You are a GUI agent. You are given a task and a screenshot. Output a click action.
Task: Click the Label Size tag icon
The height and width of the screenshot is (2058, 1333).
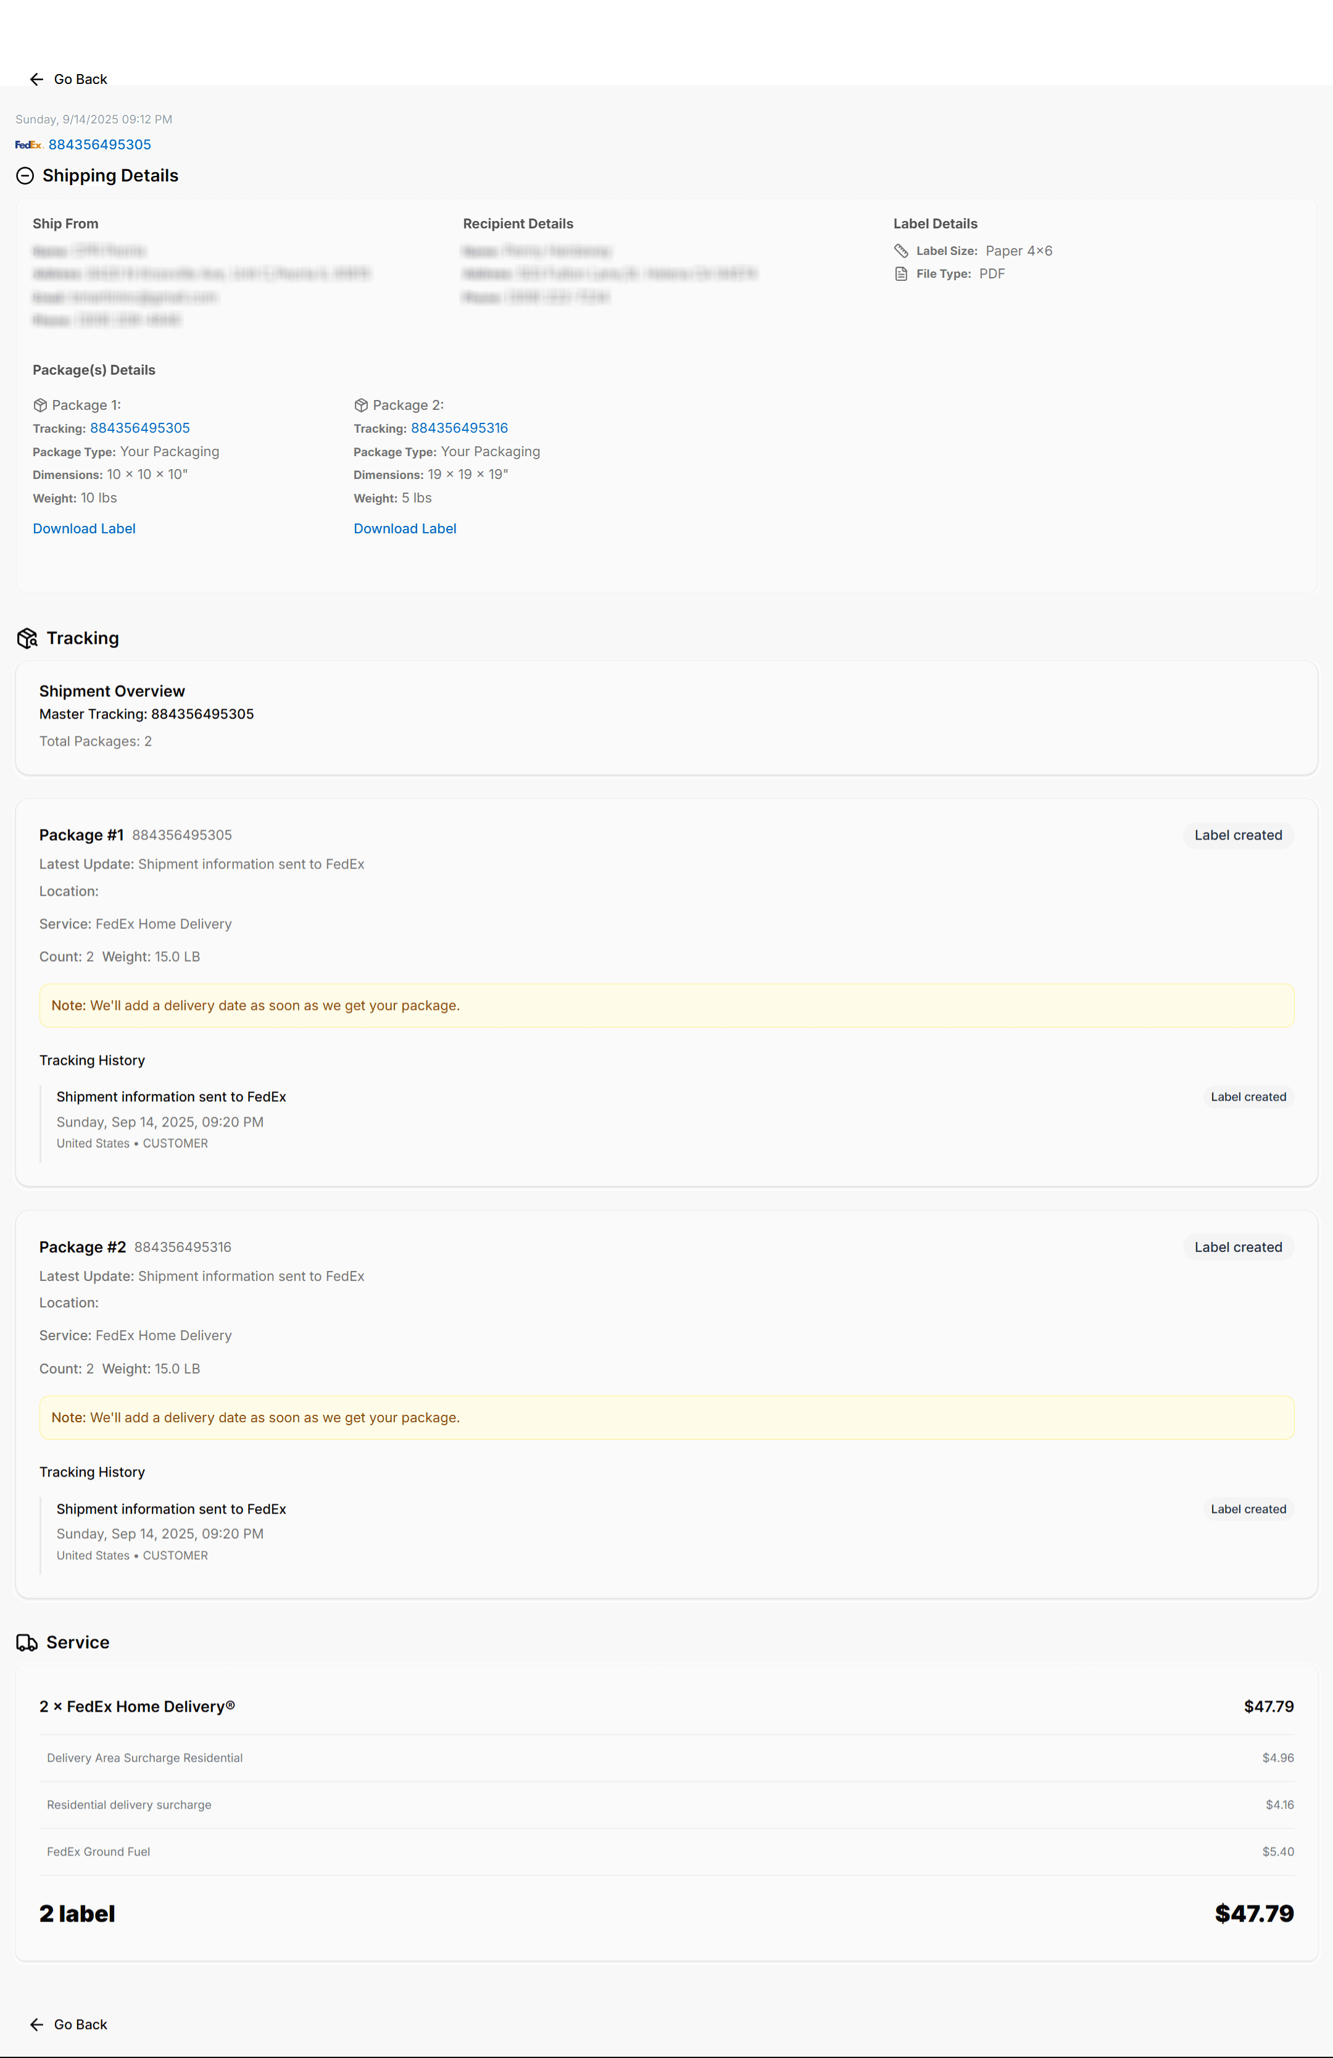click(901, 251)
